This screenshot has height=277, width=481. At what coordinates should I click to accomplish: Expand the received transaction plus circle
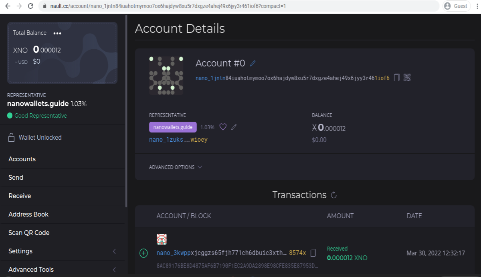(143, 253)
